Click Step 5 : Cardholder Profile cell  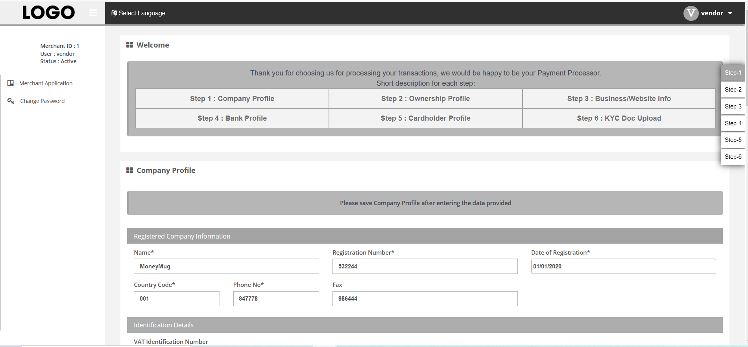click(x=425, y=118)
